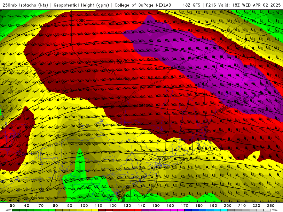Click the 'College of DuPage NEXLAB' label
The width and height of the screenshot is (283, 212).
click(143, 5)
